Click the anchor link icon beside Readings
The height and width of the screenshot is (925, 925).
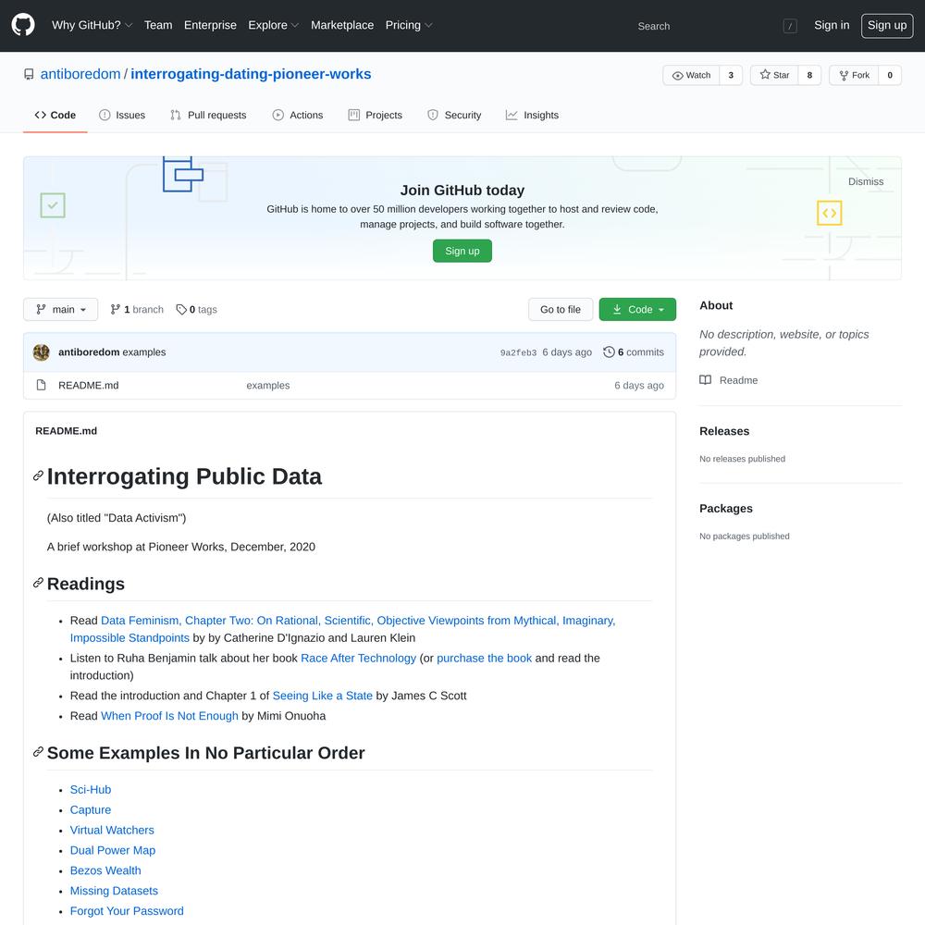[x=38, y=583]
